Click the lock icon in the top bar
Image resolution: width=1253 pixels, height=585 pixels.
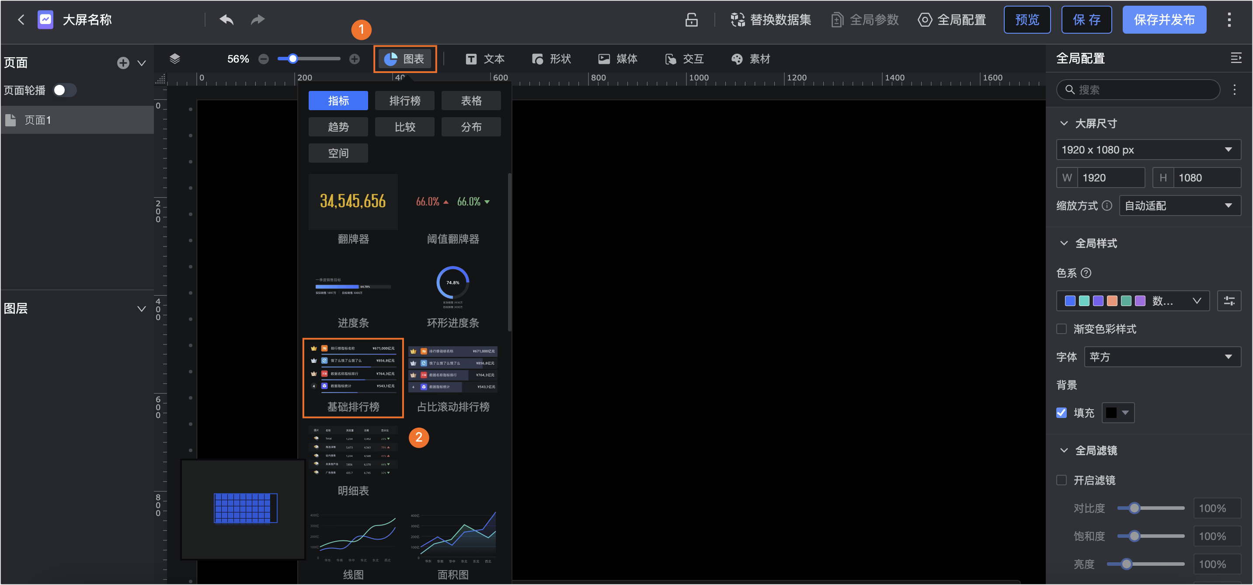(692, 20)
